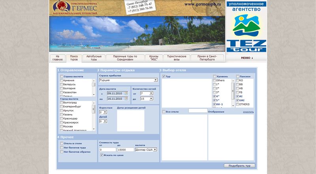Check the 3* hotel level
316x174 pixels.
[x=214, y=92]
